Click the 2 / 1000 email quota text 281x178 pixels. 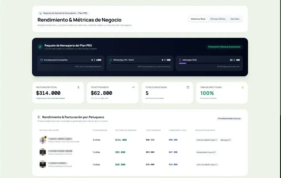coord(96,60)
